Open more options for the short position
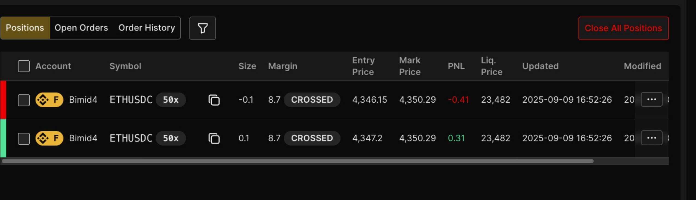The image size is (696, 200). pyautogui.click(x=651, y=100)
